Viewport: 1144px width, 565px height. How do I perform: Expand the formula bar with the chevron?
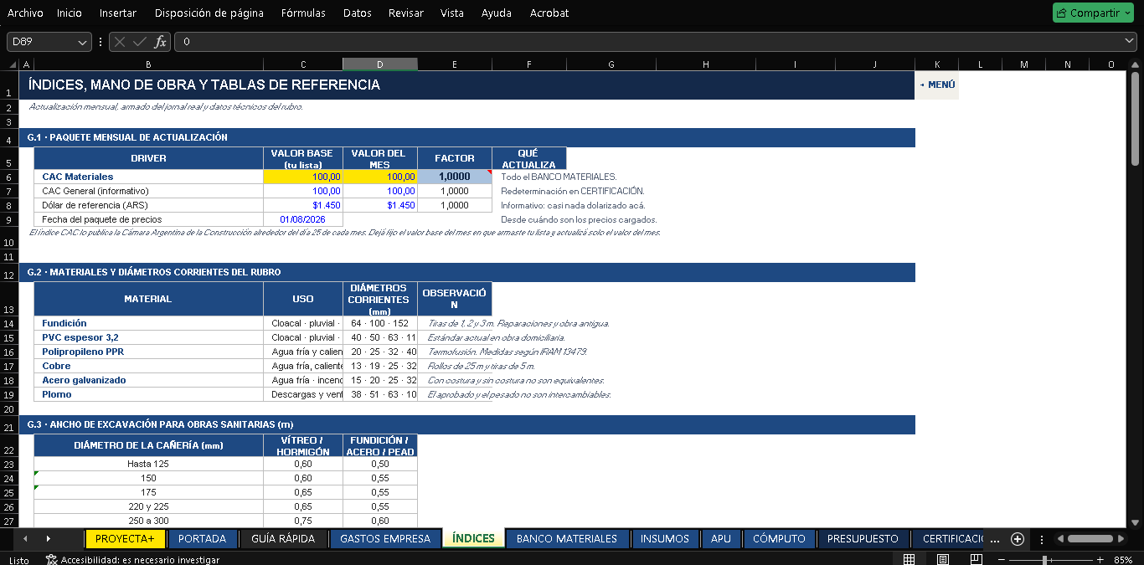coord(1130,41)
